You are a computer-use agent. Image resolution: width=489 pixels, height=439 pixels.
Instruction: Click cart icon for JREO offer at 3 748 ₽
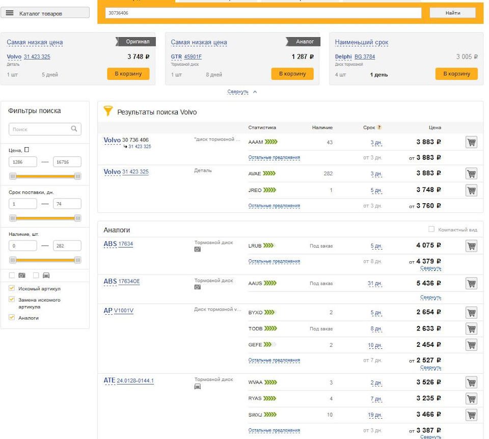(471, 190)
